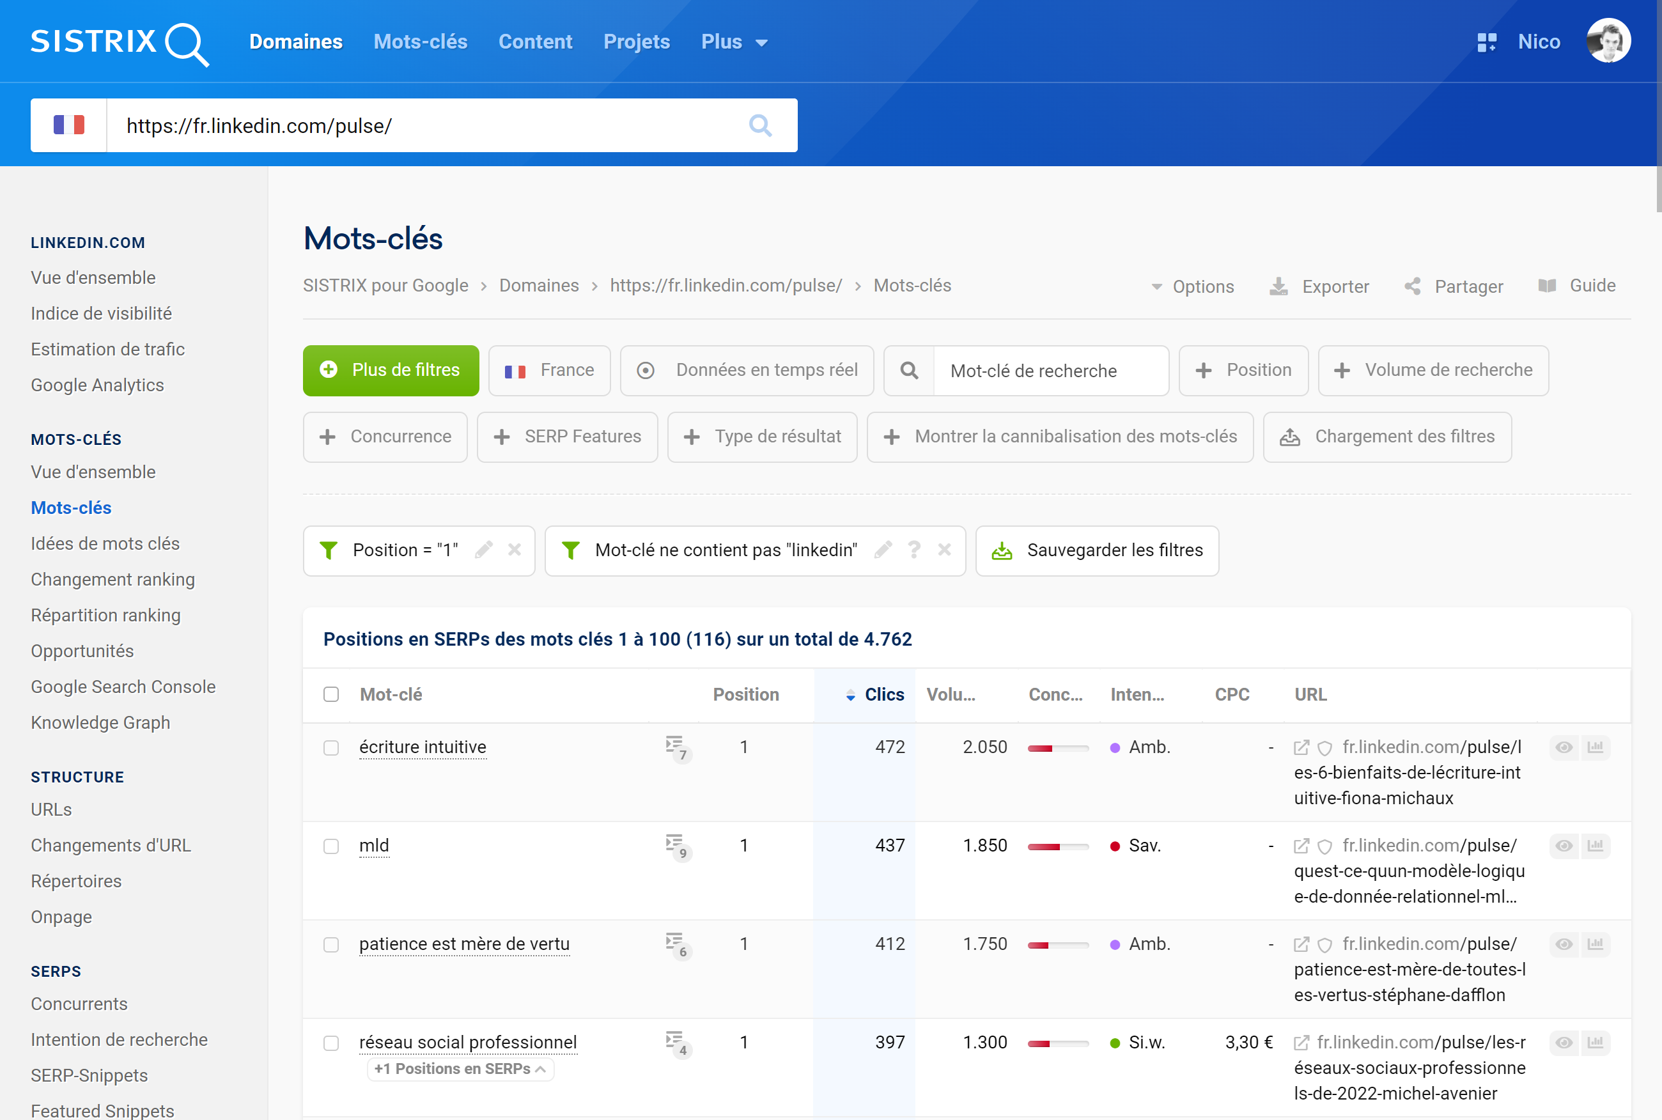Click the French flag country selector
1662x1120 pixels.
[x=68, y=125]
